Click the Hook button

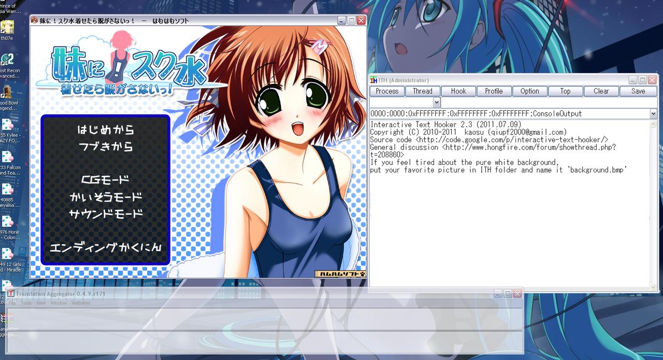point(458,91)
